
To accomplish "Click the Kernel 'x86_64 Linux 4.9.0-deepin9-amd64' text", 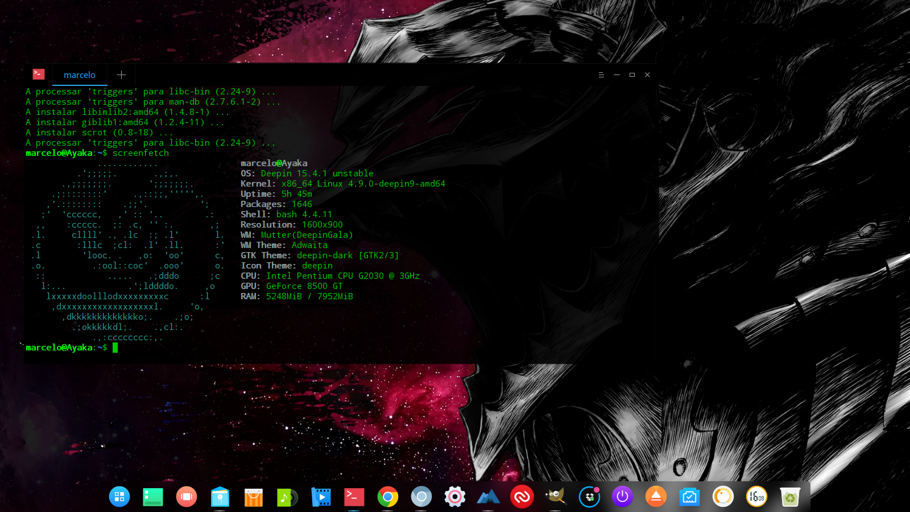I will (x=363, y=184).
